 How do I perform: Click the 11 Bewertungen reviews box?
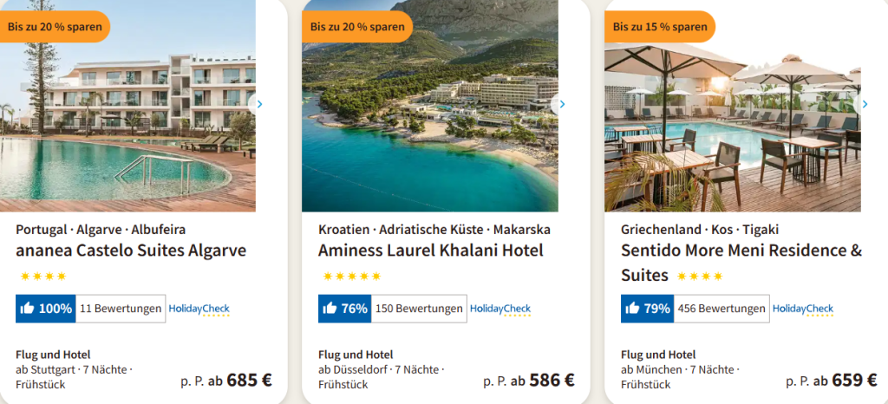121,309
